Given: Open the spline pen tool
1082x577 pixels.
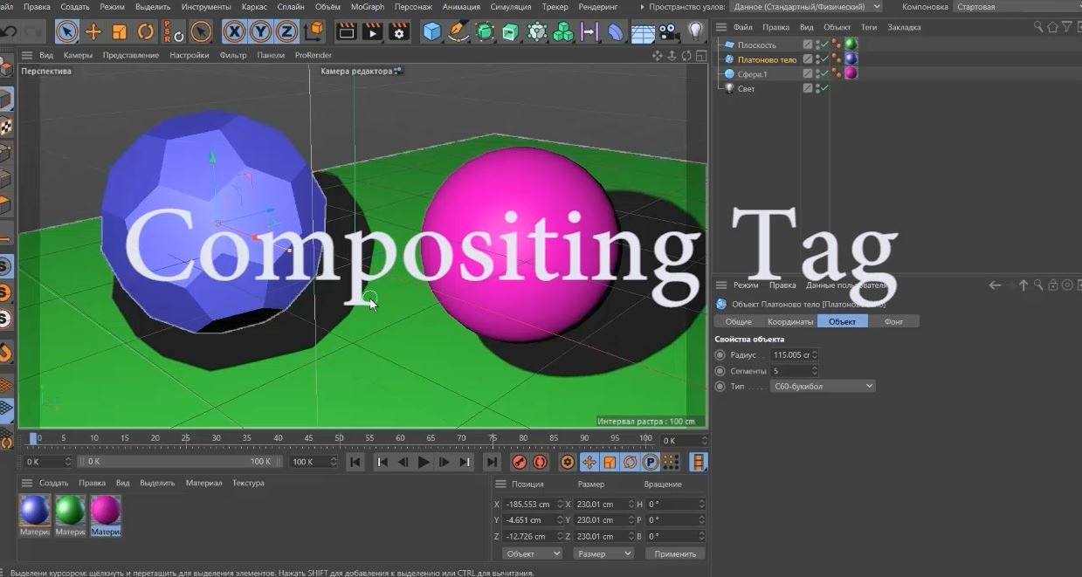Looking at the screenshot, I should click(x=458, y=32).
